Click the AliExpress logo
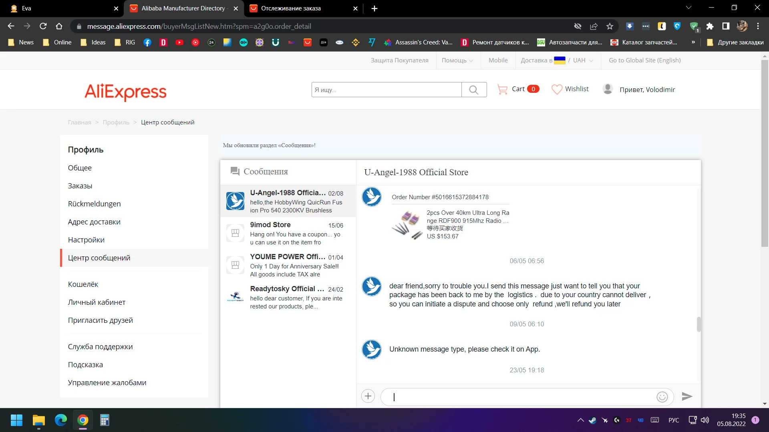 125,92
